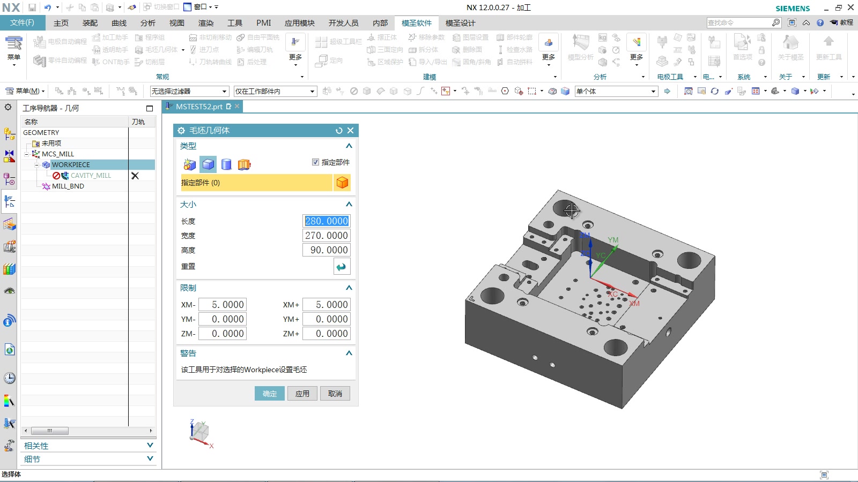Switch to the PMI ribbon tab
The height and width of the screenshot is (482, 858).
pyautogui.click(x=264, y=23)
